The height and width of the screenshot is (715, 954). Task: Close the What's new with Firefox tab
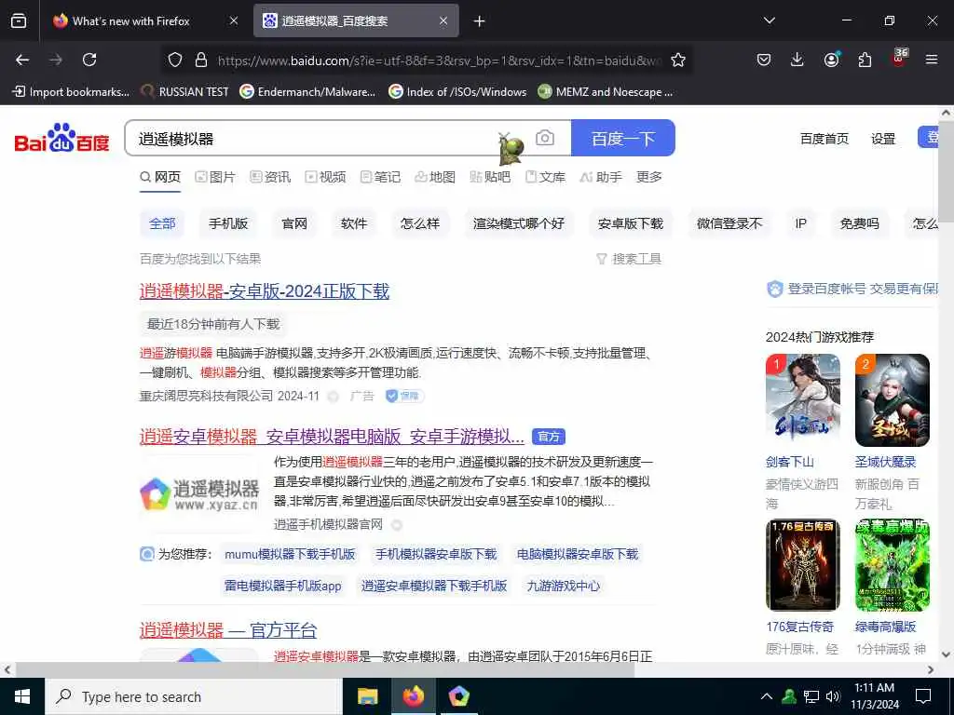coord(234,20)
